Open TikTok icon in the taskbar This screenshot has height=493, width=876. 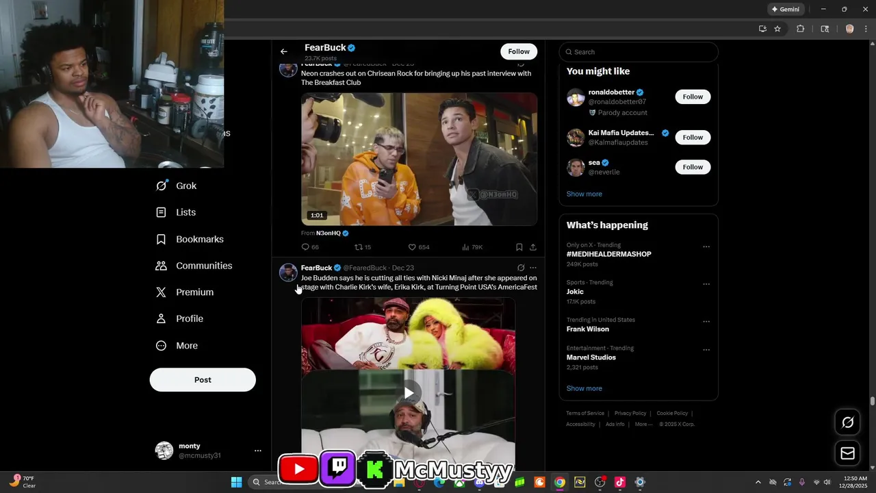point(620,482)
